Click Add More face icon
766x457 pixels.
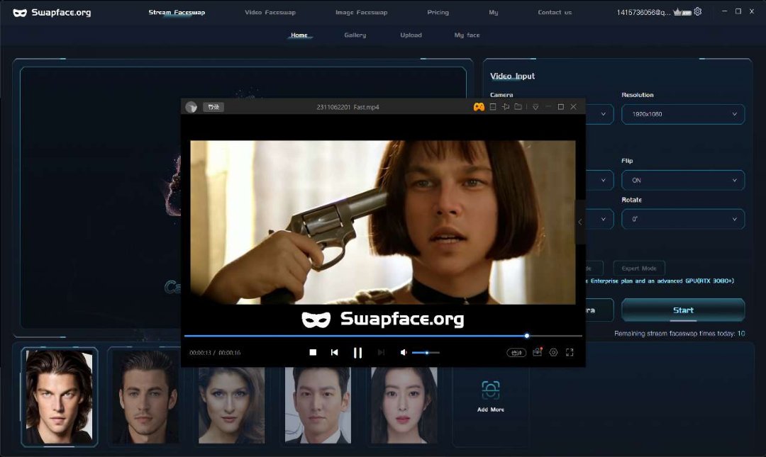(491, 395)
